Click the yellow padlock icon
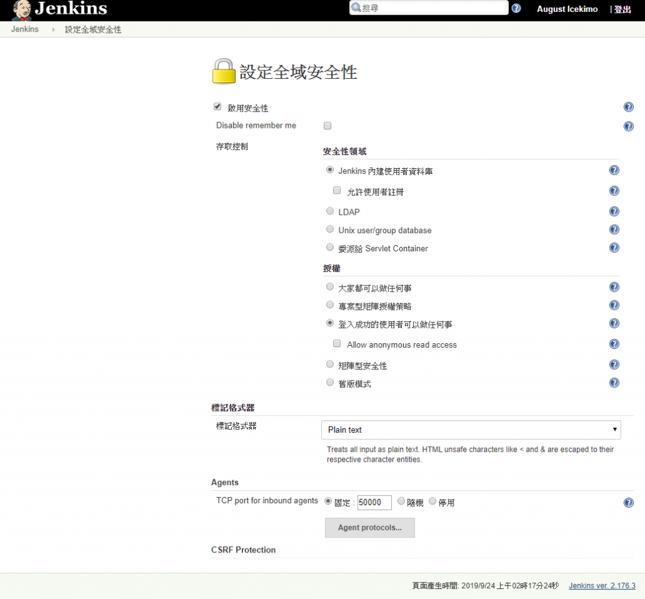 pos(224,71)
